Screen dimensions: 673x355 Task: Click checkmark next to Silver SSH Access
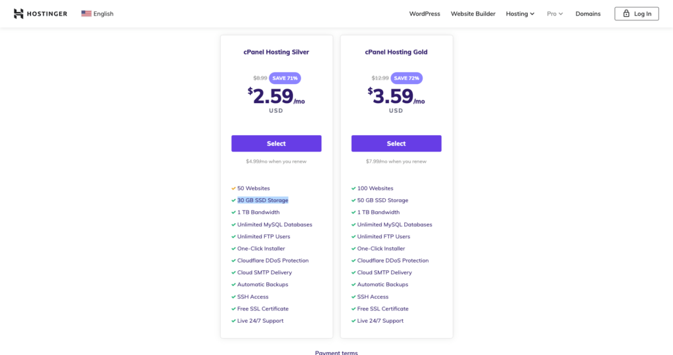(233, 297)
